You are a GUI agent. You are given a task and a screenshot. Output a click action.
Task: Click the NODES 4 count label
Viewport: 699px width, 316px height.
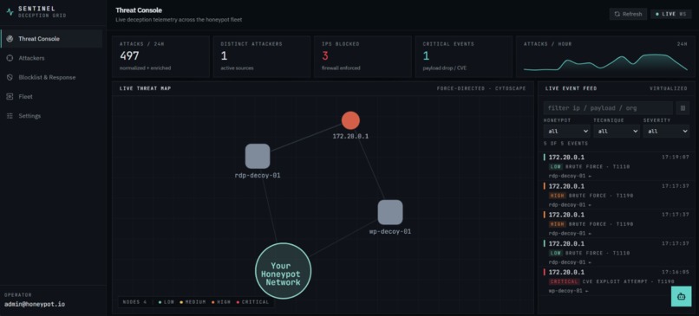pos(134,302)
